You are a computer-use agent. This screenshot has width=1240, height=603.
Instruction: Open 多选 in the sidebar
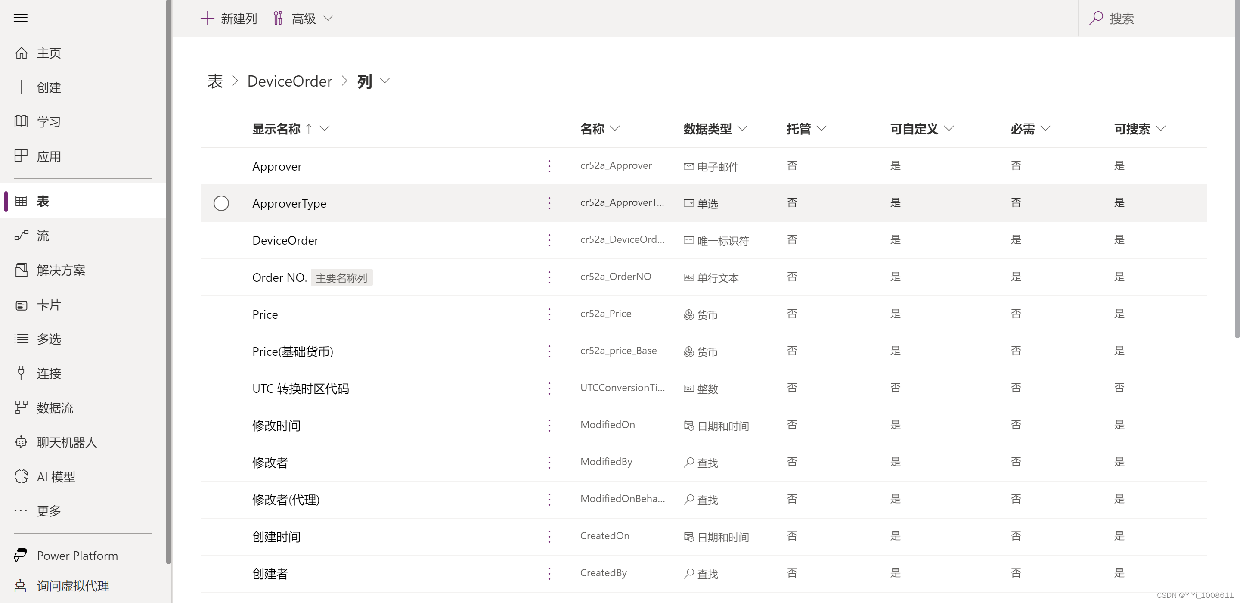48,339
